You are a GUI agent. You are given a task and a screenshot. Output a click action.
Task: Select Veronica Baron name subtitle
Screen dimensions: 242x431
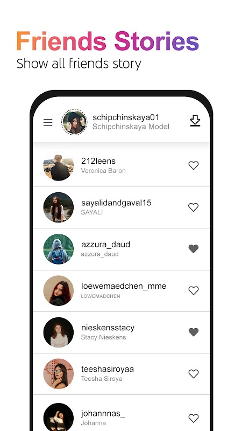[x=103, y=171]
